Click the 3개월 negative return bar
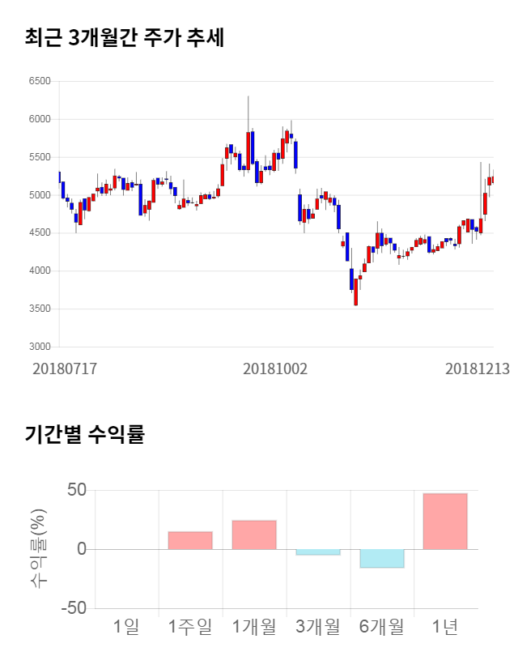Viewport: 518px width, 656px height. point(318,552)
